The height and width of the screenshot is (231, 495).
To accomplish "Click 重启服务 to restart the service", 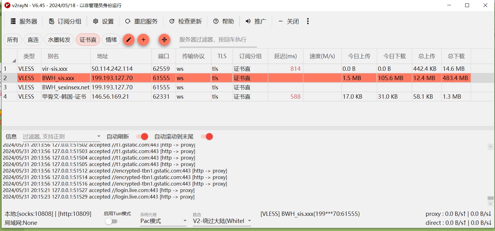I will (141, 21).
